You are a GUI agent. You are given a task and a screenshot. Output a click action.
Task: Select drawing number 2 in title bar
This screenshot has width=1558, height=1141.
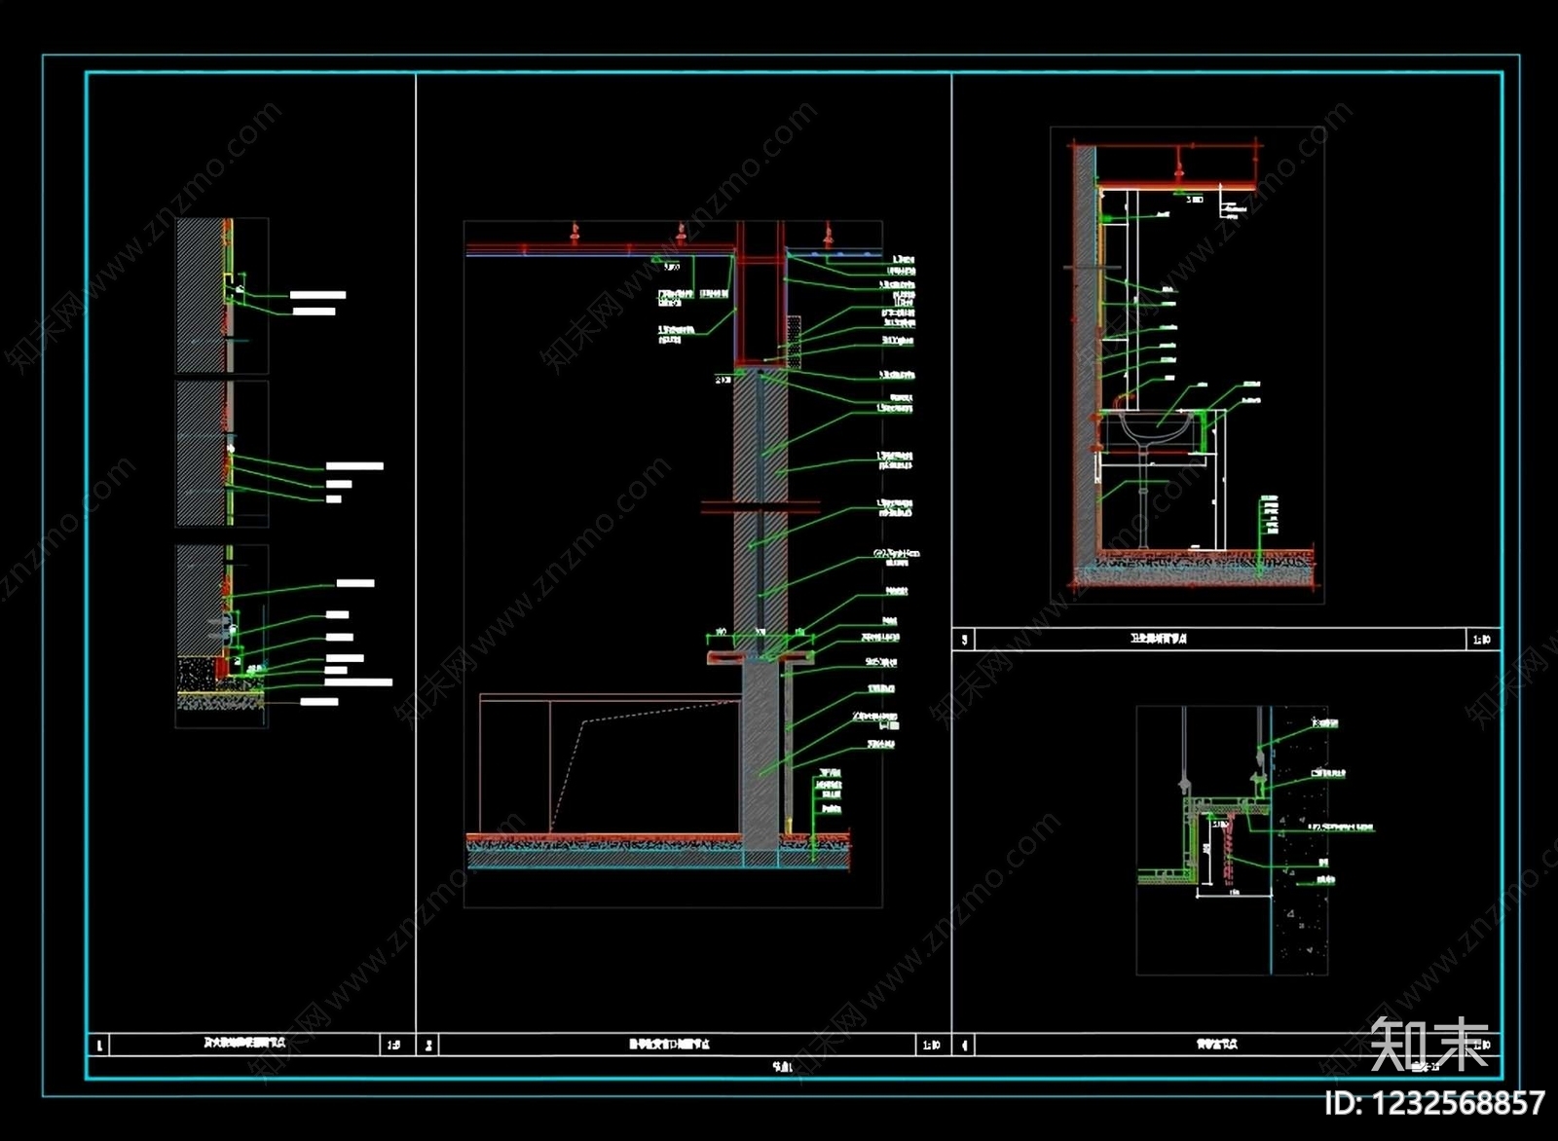428,1046
